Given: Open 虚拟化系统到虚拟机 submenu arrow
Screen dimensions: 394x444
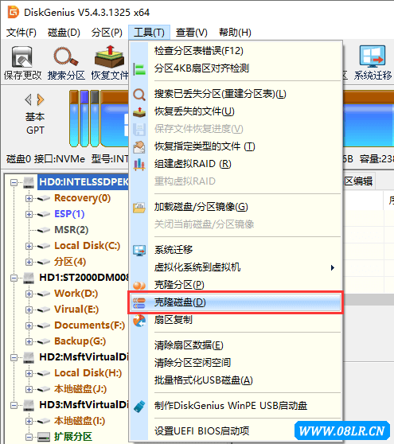Looking at the screenshot, I should (x=333, y=268).
